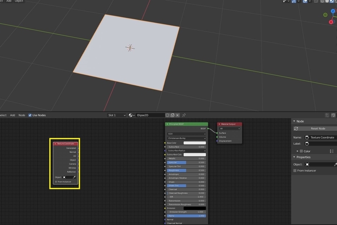Click the node icon beside Label field
Screen dimensions: 337x225
pos(307,143)
